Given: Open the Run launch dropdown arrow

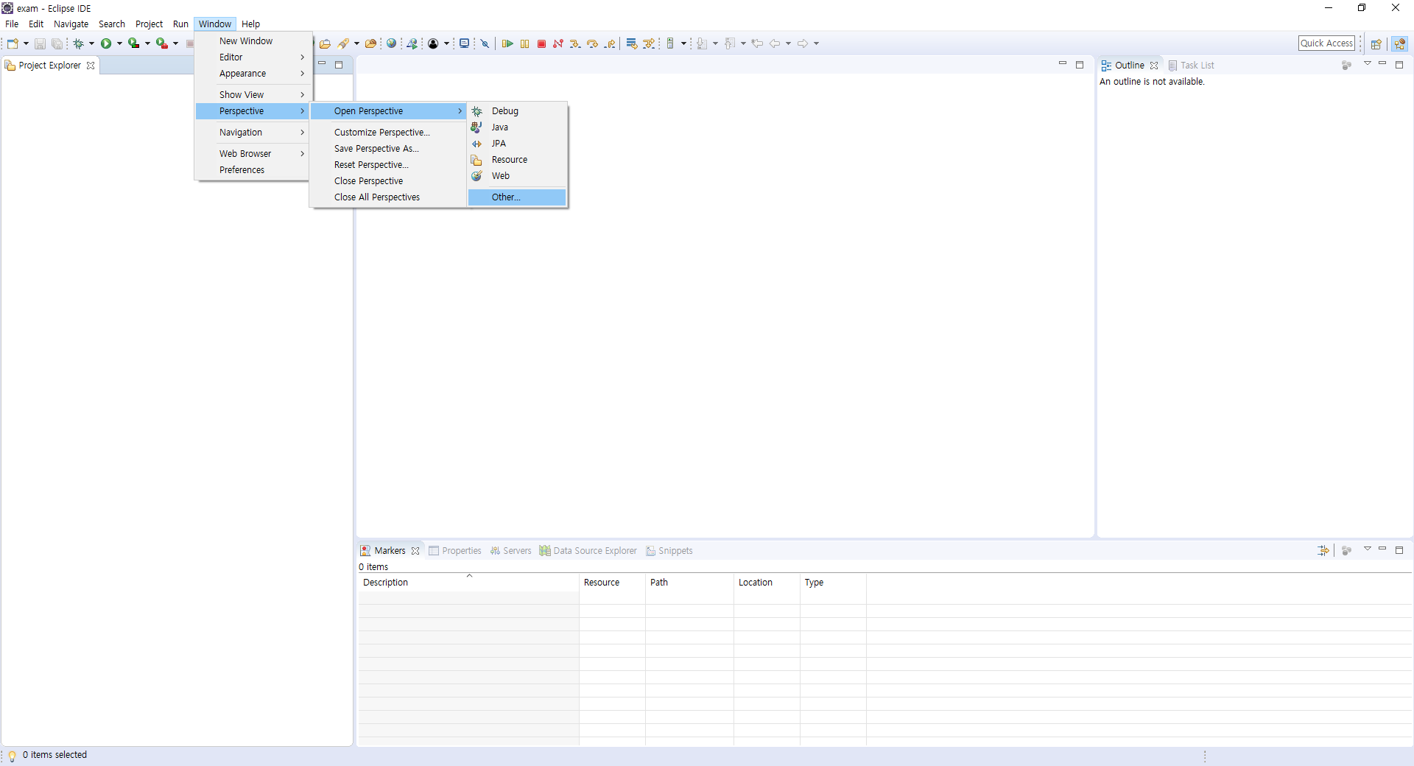Looking at the screenshot, I should (x=119, y=43).
